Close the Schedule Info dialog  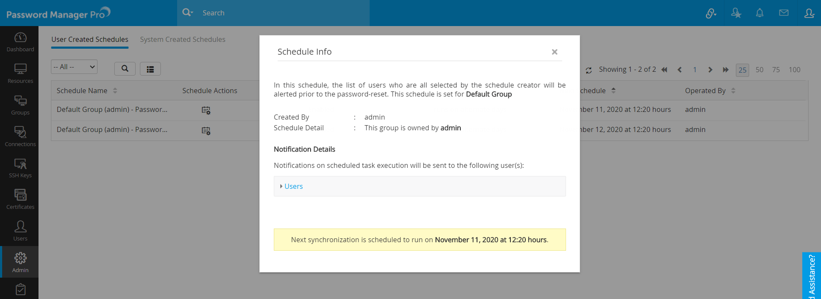(x=554, y=52)
